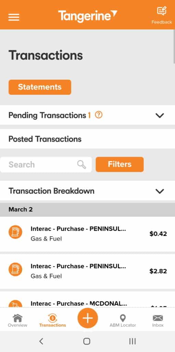Open the $2.82 PENINSUL purchase transaction
This screenshot has height=352, width=175.
87,272
